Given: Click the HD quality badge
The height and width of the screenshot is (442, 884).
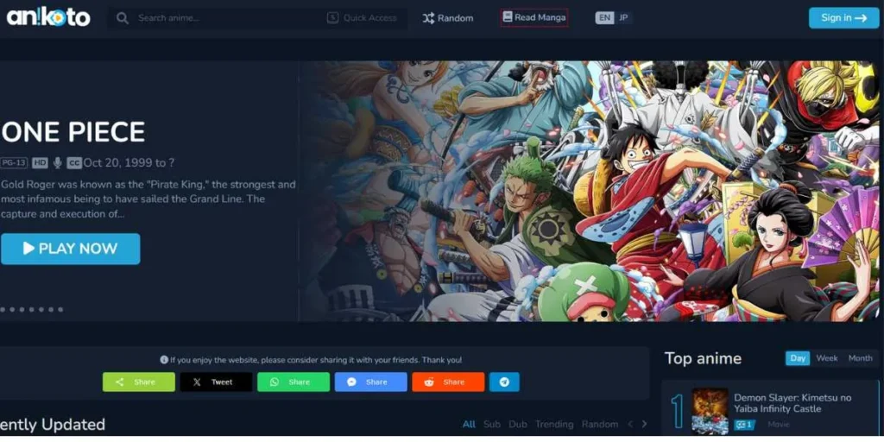Looking at the screenshot, I should [40, 163].
